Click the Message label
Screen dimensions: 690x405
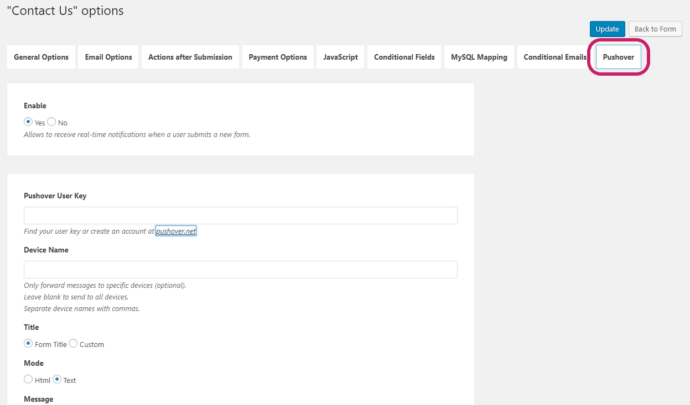click(x=39, y=399)
